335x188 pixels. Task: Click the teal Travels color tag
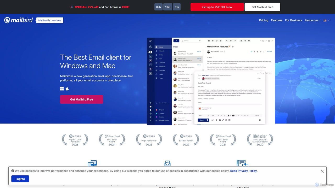pos(157,113)
